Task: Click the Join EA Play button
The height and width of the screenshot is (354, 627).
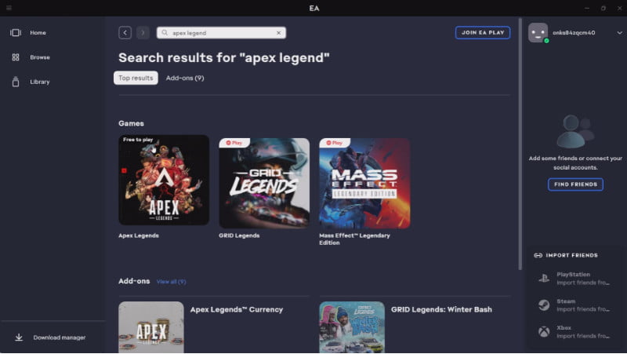Action: click(483, 32)
